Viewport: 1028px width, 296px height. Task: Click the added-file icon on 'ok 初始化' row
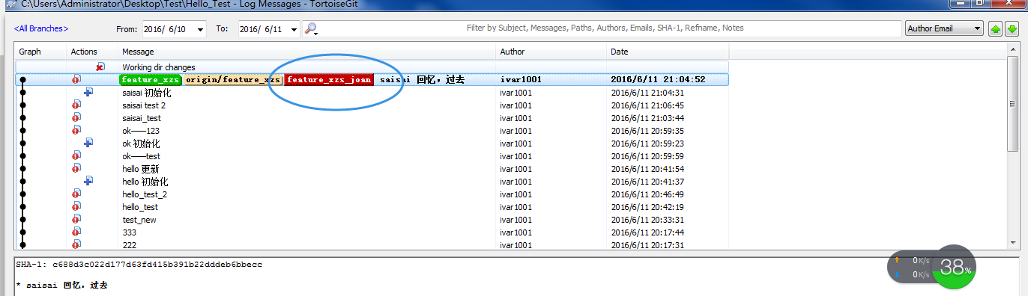88,143
